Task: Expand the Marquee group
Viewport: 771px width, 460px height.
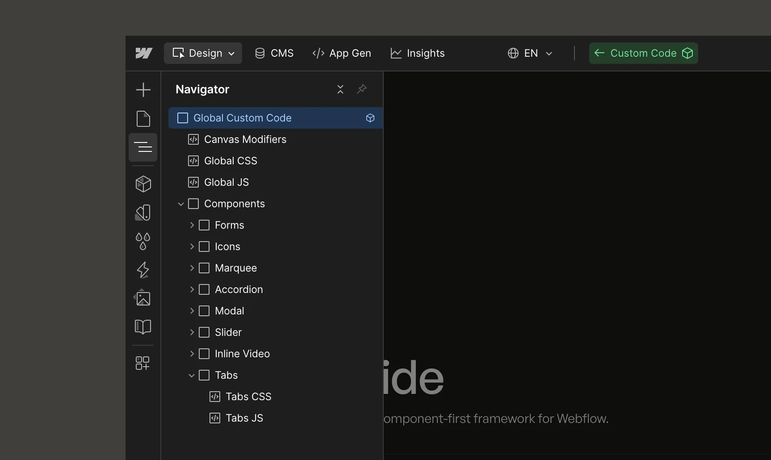Action: pyautogui.click(x=192, y=268)
